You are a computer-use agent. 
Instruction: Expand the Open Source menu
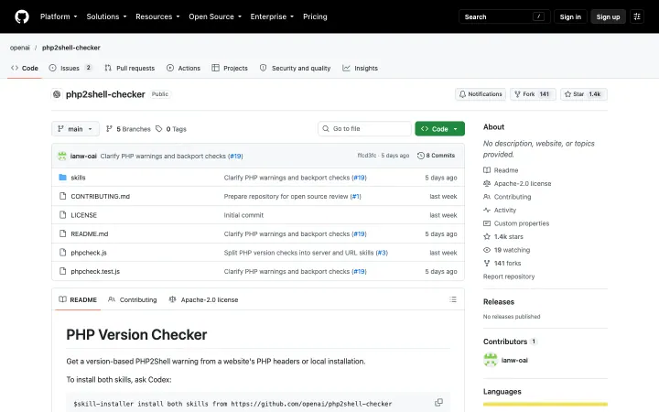click(215, 16)
